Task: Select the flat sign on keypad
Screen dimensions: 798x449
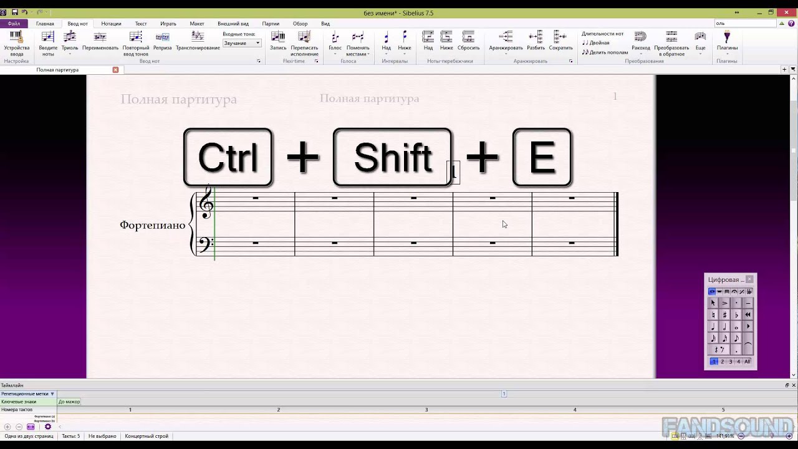Action: (736, 315)
